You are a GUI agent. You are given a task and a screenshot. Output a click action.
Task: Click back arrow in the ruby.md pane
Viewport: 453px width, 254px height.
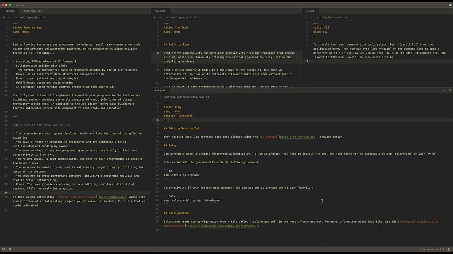(155, 97)
